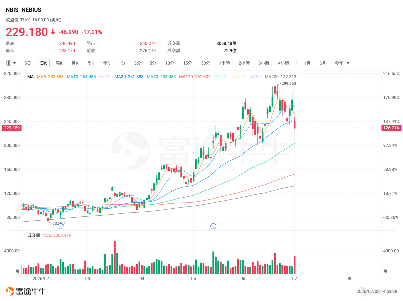Image resolution: width=403 pixels, height=301 pixels.
Task: Open the dropdown arrow next to layout icon
Action: coord(14,63)
